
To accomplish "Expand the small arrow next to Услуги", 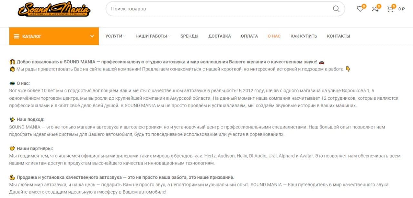I will click(x=125, y=36).
